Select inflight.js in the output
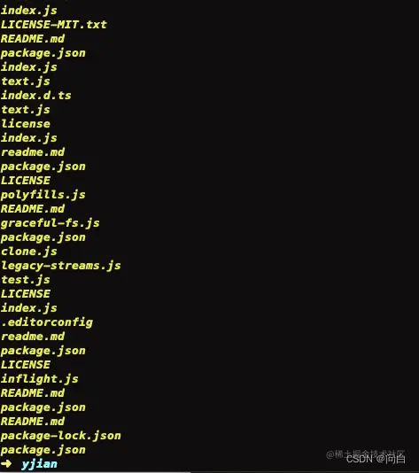This screenshot has width=419, height=473. [40, 379]
